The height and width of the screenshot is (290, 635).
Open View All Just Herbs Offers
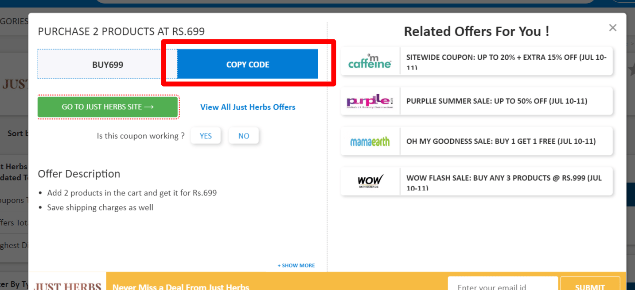pos(247,107)
